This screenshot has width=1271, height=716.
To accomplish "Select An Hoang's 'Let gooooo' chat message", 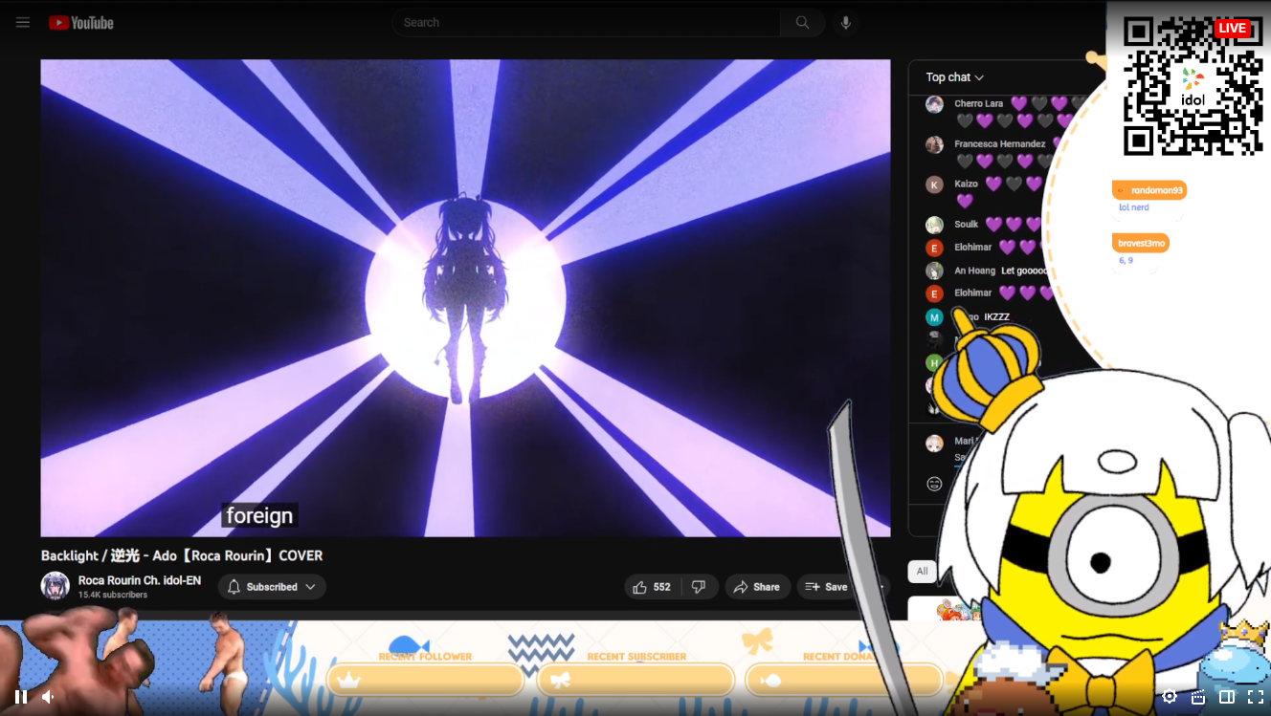I will tap(1025, 271).
